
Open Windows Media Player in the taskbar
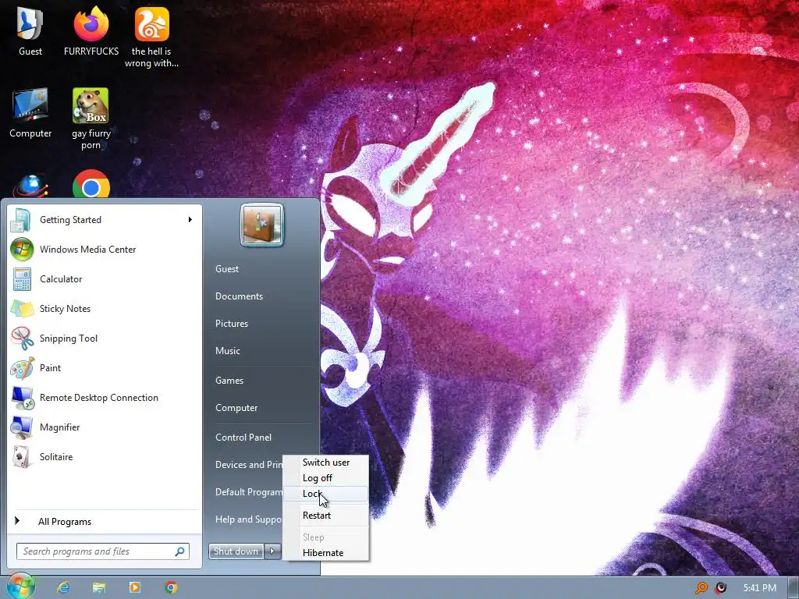click(x=134, y=587)
